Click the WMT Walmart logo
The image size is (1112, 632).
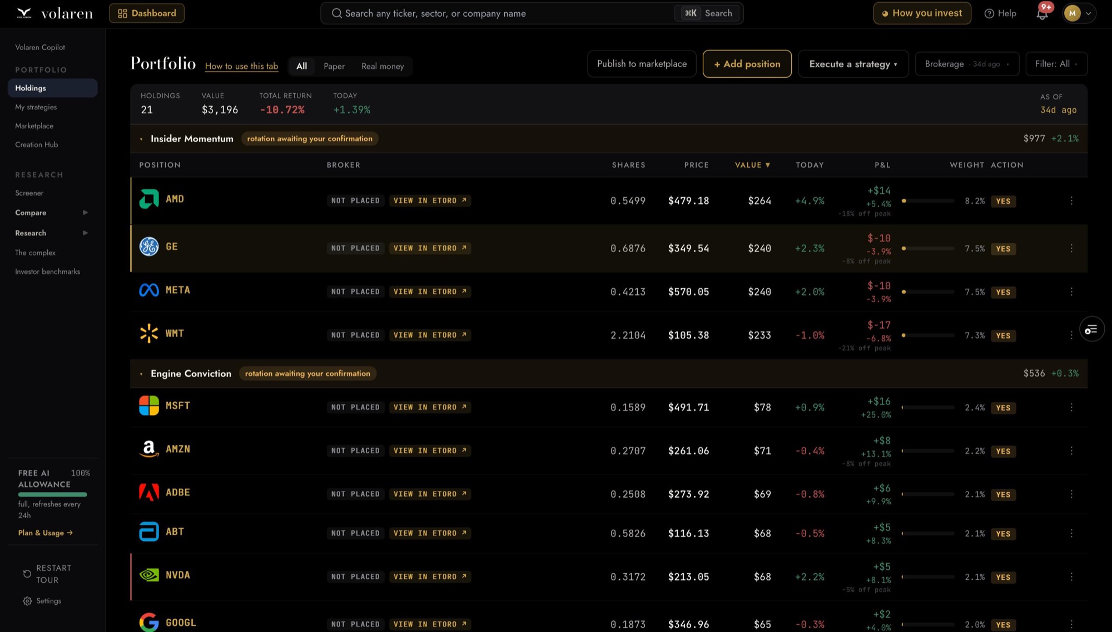tap(148, 333)
